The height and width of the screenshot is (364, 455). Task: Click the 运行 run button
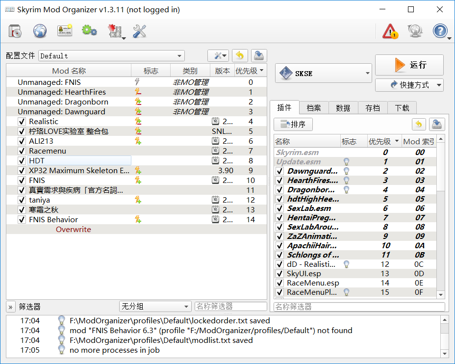(409, 65)
